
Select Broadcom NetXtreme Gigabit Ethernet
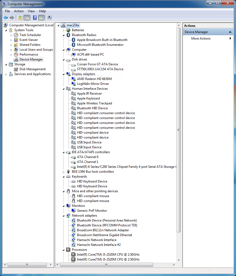(104, 235)
